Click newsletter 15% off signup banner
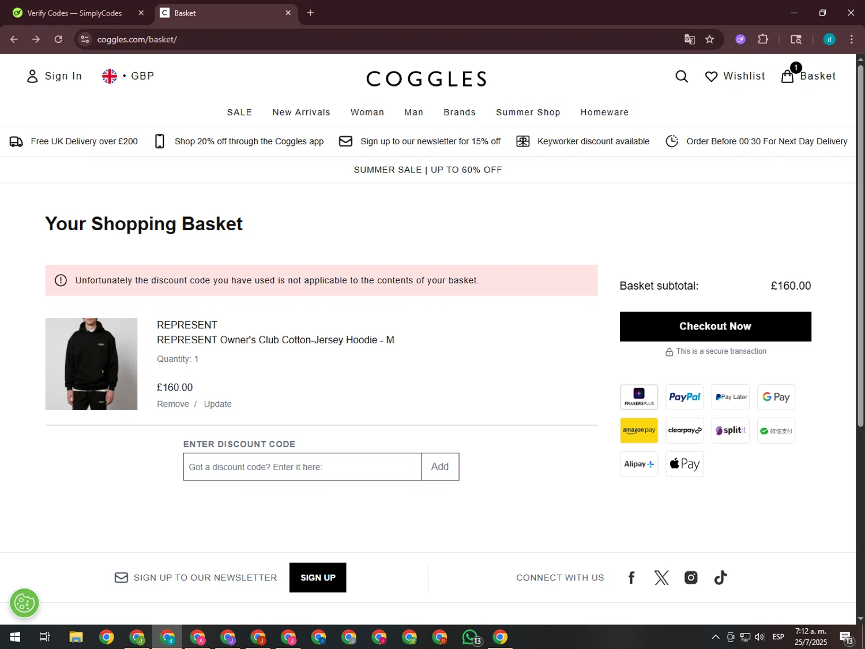865x649 pixels. (x=419, y=141)
